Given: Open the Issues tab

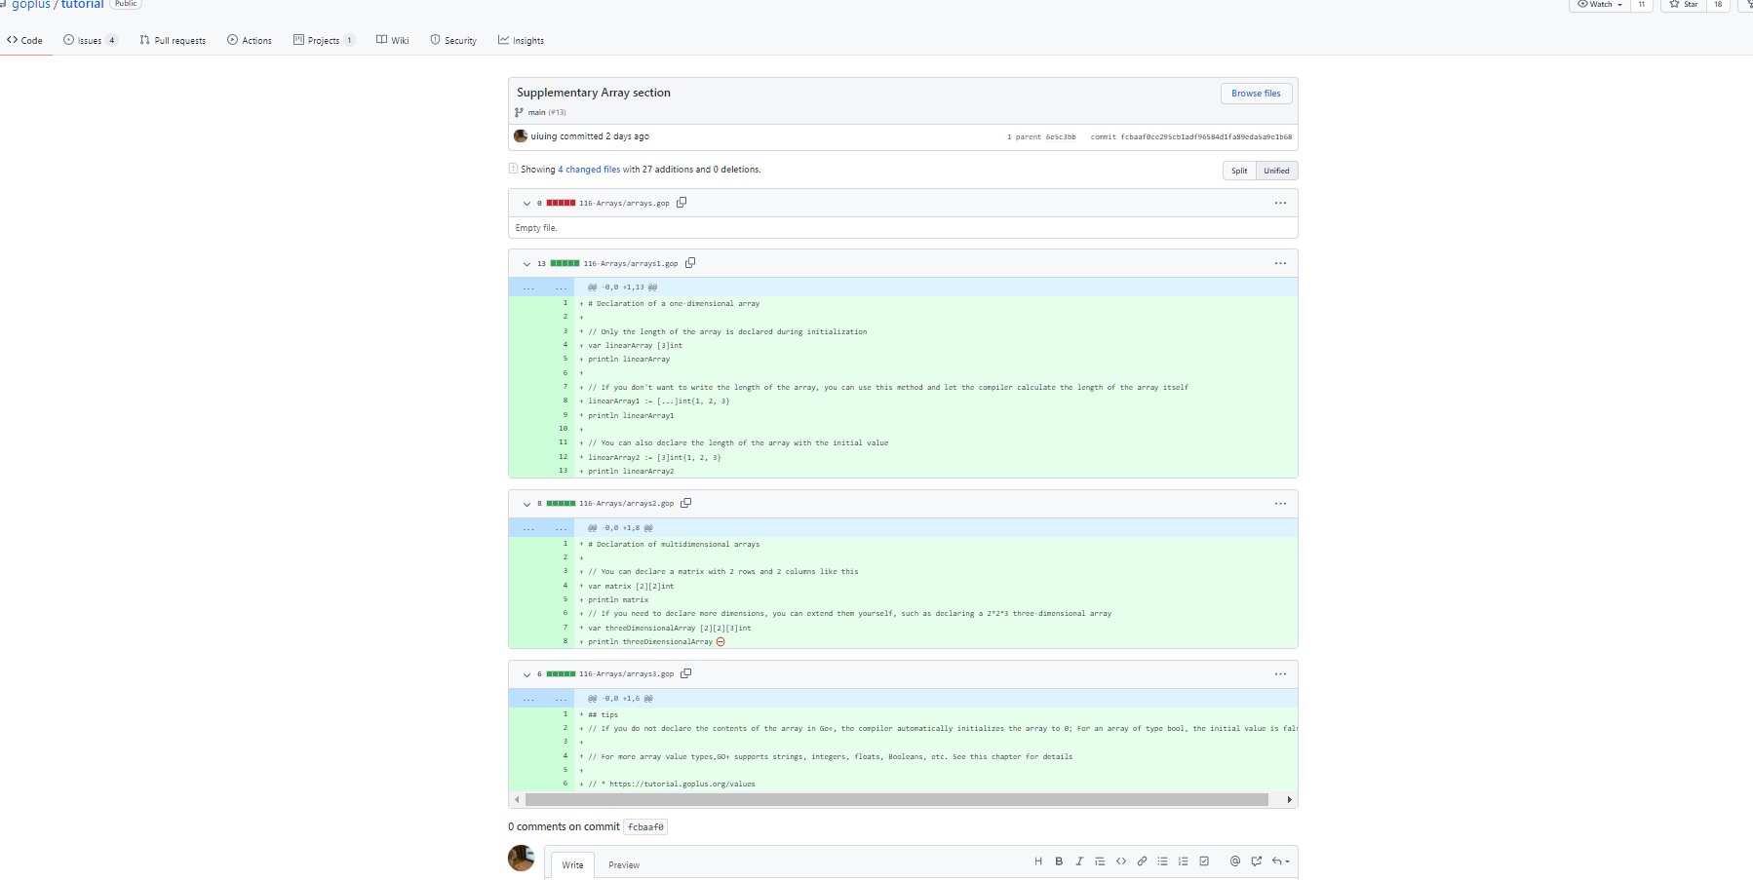Looking at the screenshot, I should pyautogui.click(x=91, y=41).
